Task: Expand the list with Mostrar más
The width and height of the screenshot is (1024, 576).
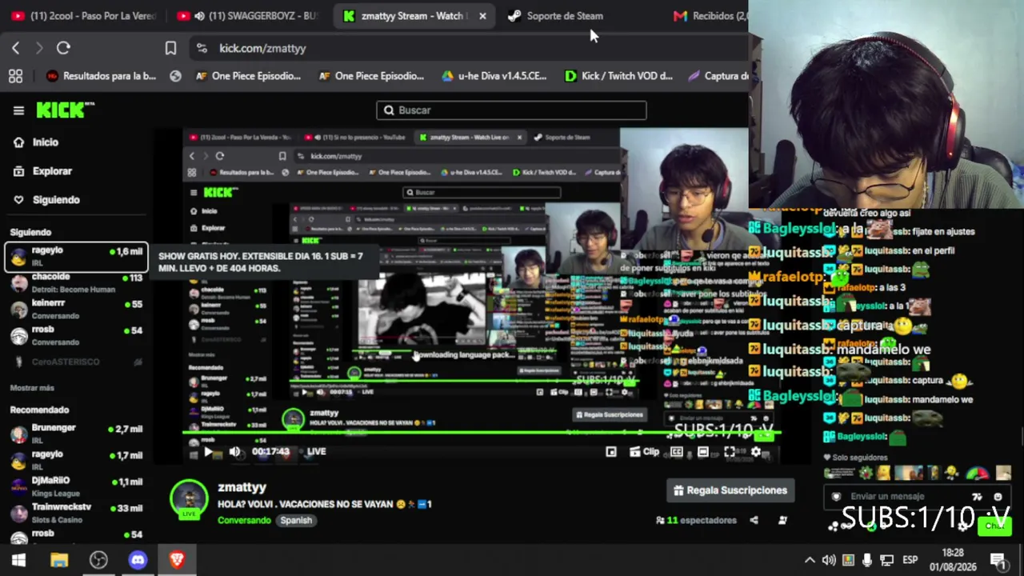Action: point(32,388)
